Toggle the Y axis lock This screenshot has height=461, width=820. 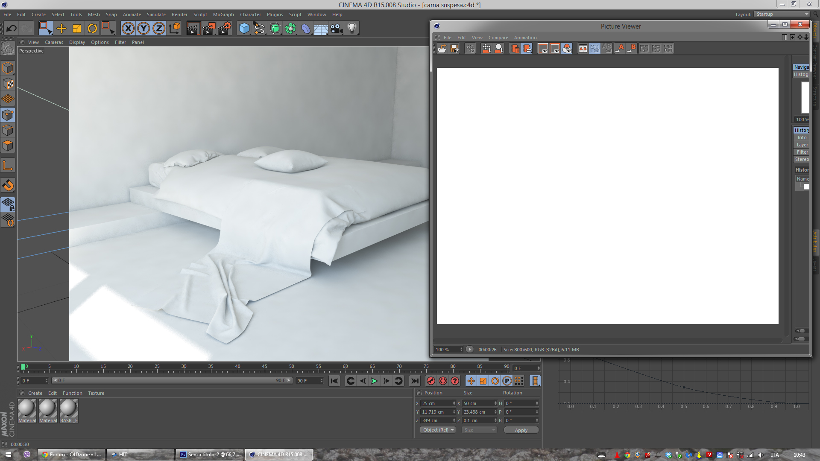tap(143, 29)
